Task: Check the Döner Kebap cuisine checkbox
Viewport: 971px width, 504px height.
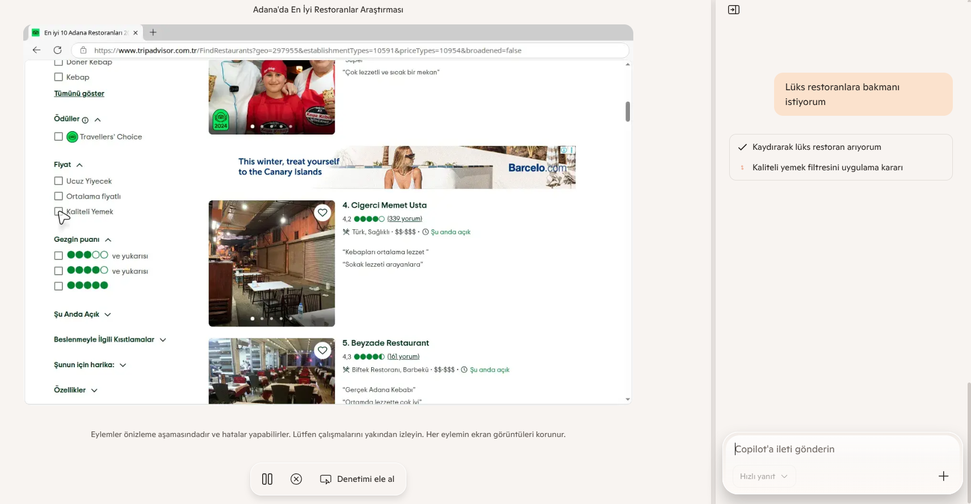Action: click(x=58, y=62)
